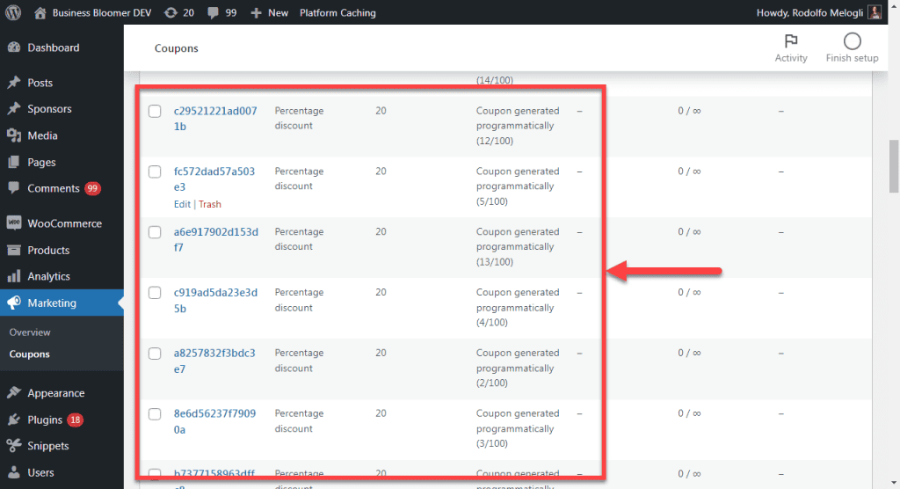Viewport: 900px width, 489px height.
Task: Click the Activity flag icon
Action: point(791,41)
